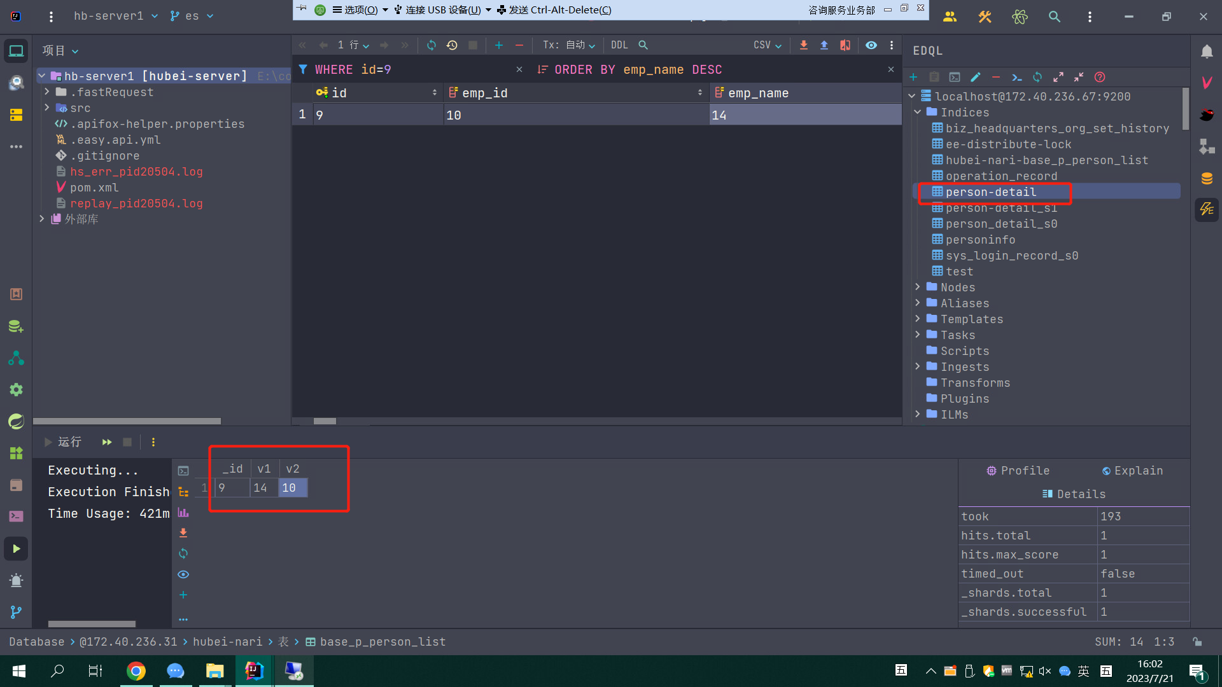The width and height of the screenshot is (1222, 687).
Task: Click the EDQL refresh connection icon
Action: click(1037, 77)
